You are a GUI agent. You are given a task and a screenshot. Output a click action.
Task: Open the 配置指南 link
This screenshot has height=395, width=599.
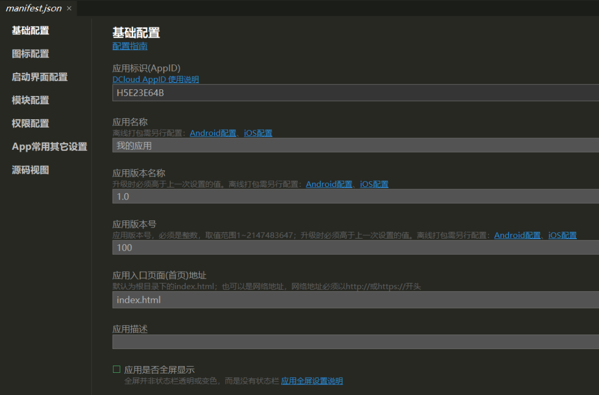[x=130, y=46]
